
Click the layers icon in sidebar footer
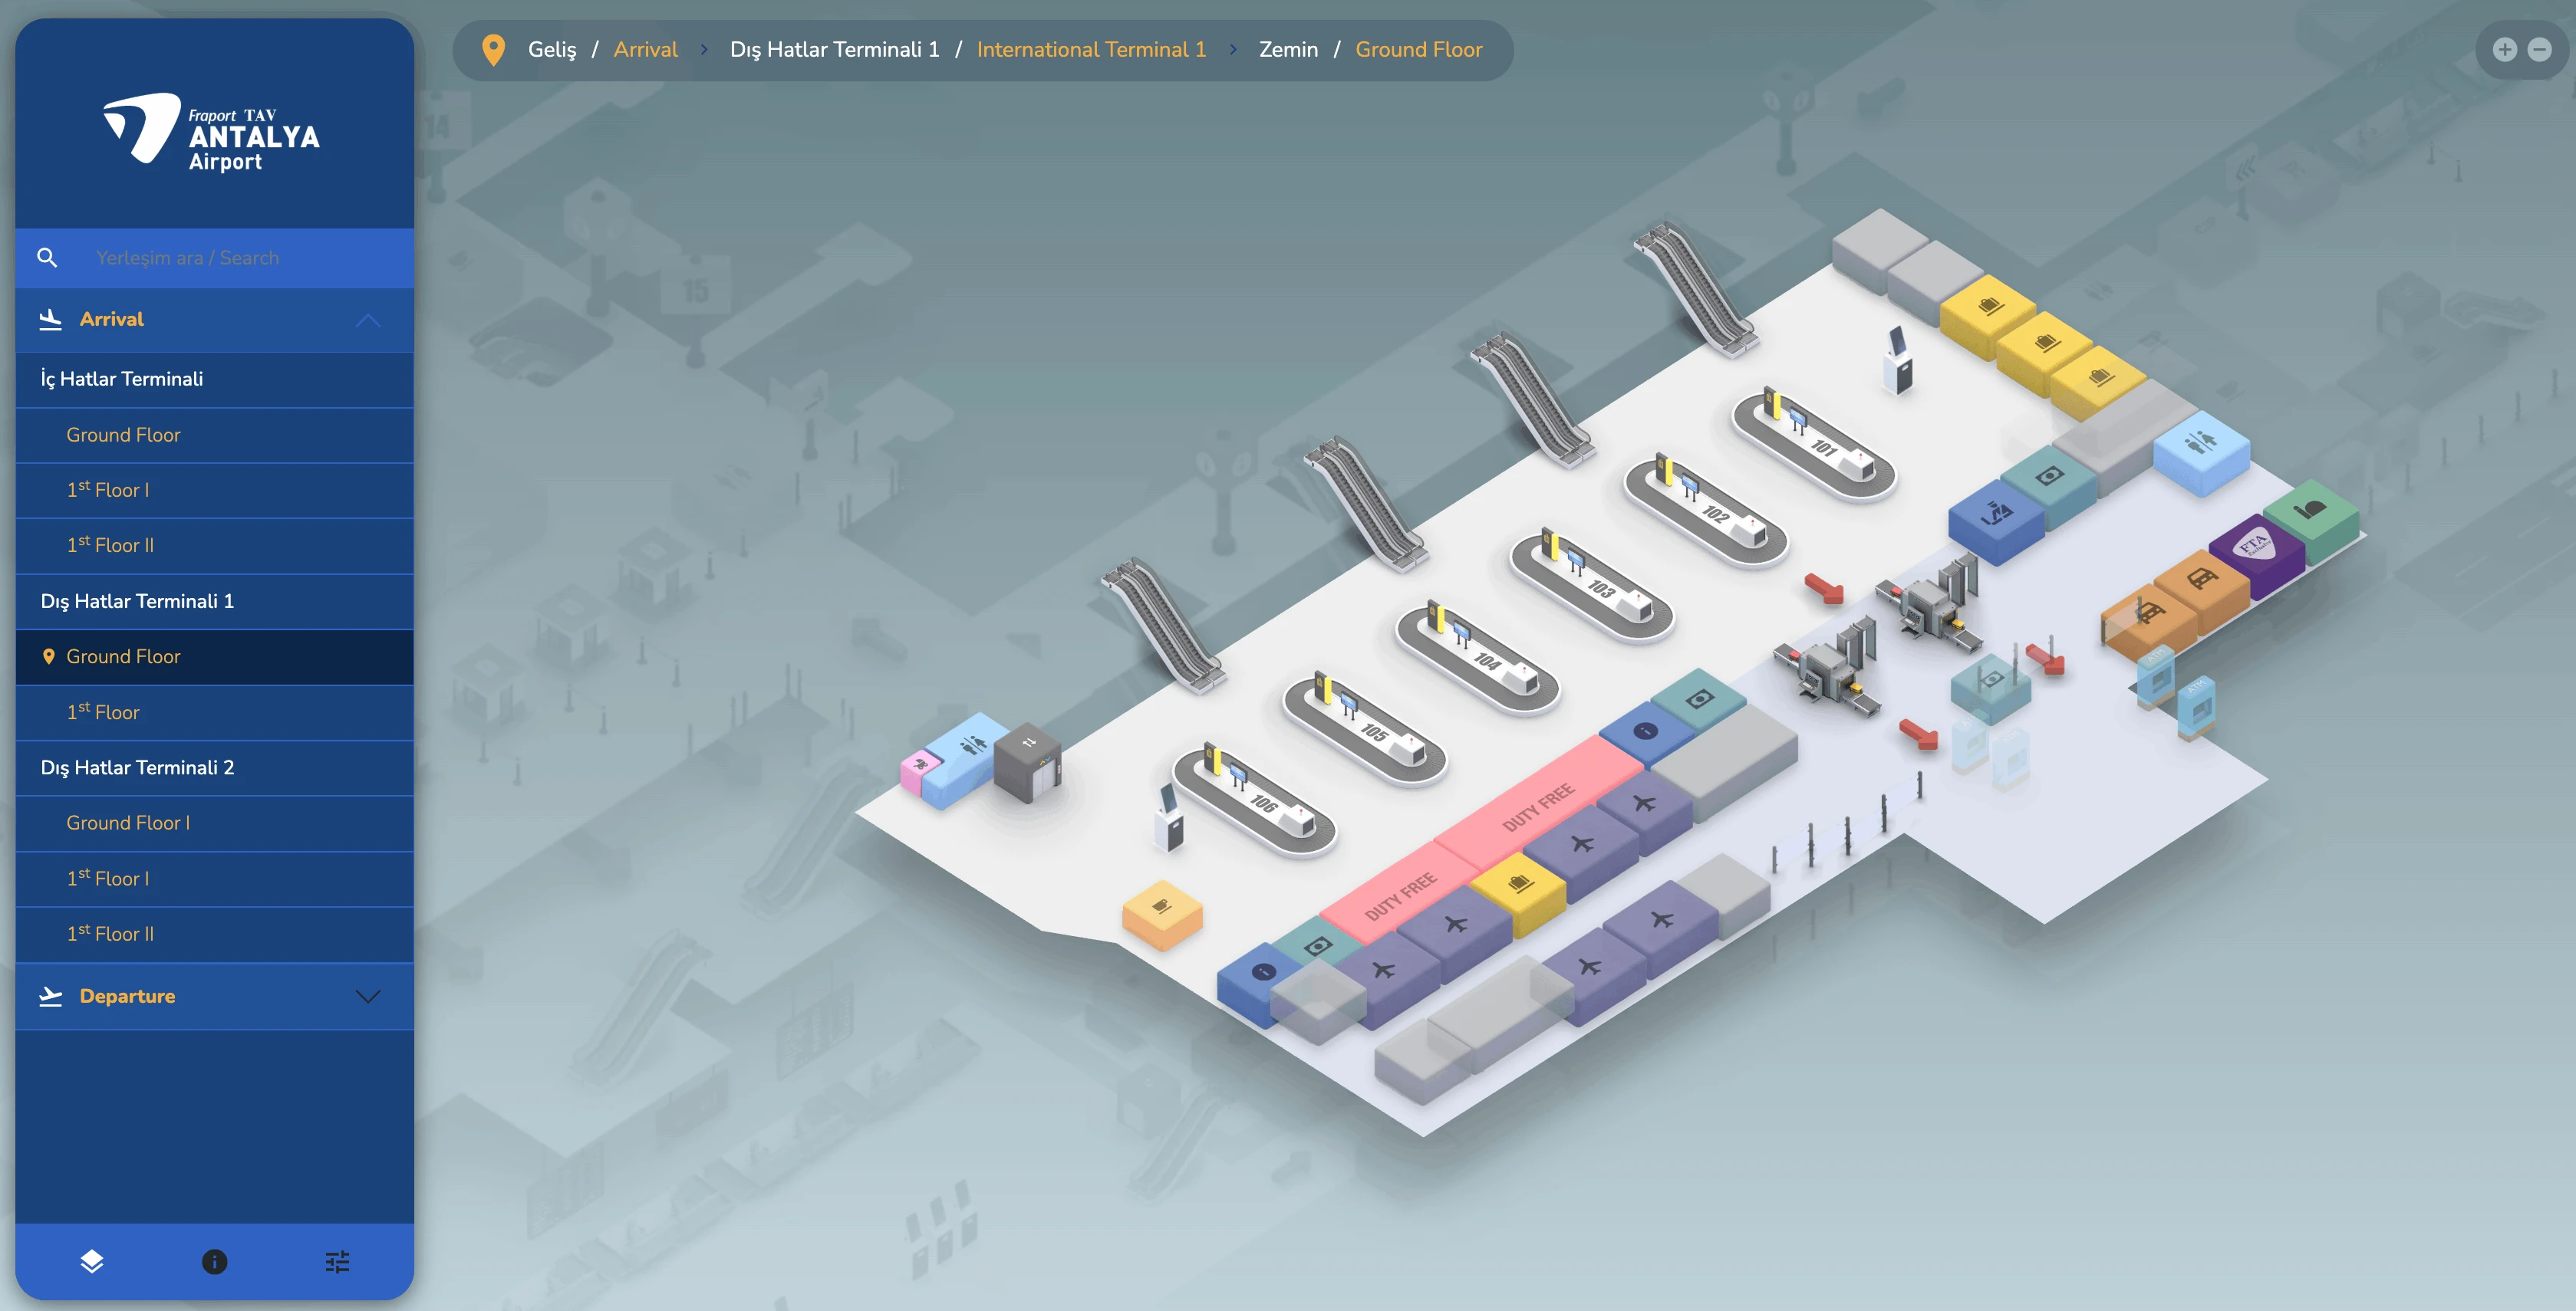click(92, 1261)
